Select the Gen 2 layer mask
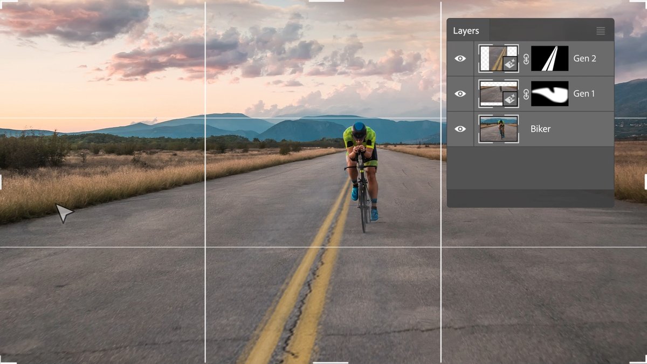This screenshot has height=364, width=647. click(549, 58)
